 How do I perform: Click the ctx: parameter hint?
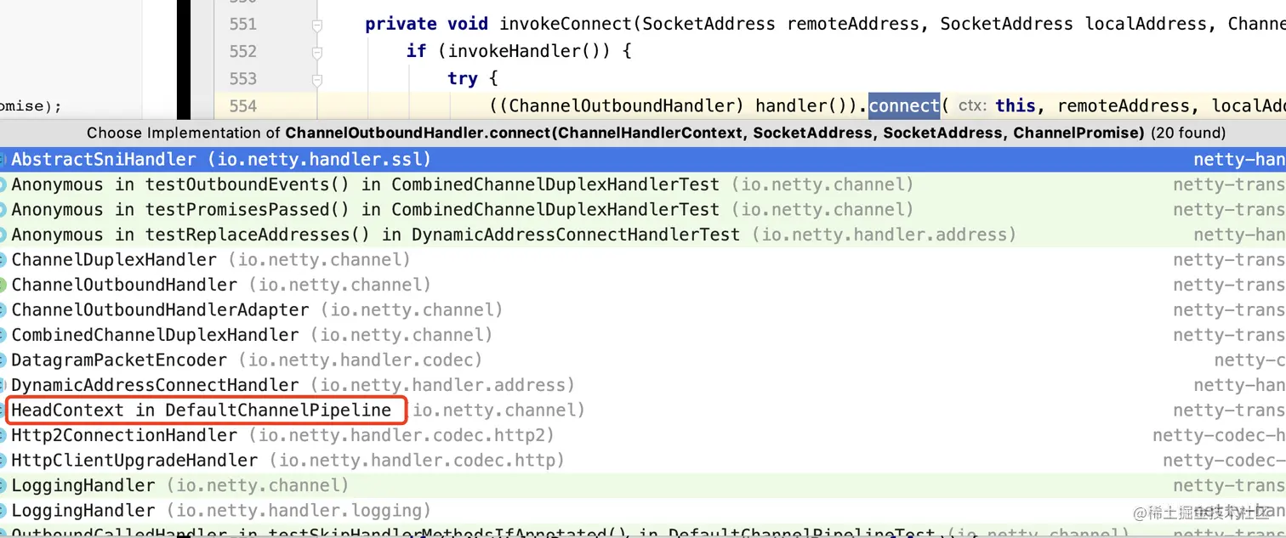(972, 106)
